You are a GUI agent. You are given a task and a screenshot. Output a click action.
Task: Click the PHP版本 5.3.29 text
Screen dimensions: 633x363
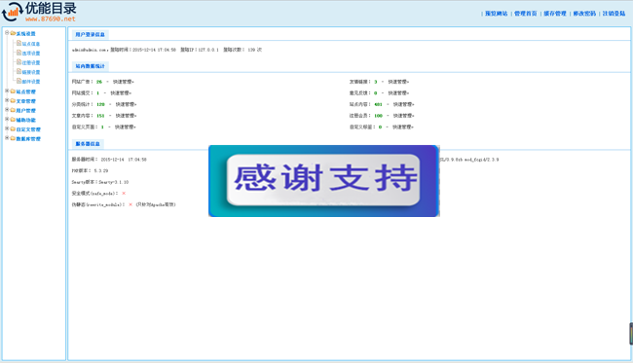(90, 170)
